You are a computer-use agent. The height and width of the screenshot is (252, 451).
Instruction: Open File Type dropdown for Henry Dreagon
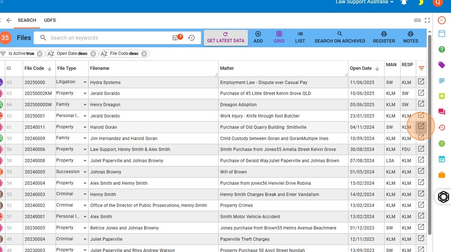85,105
